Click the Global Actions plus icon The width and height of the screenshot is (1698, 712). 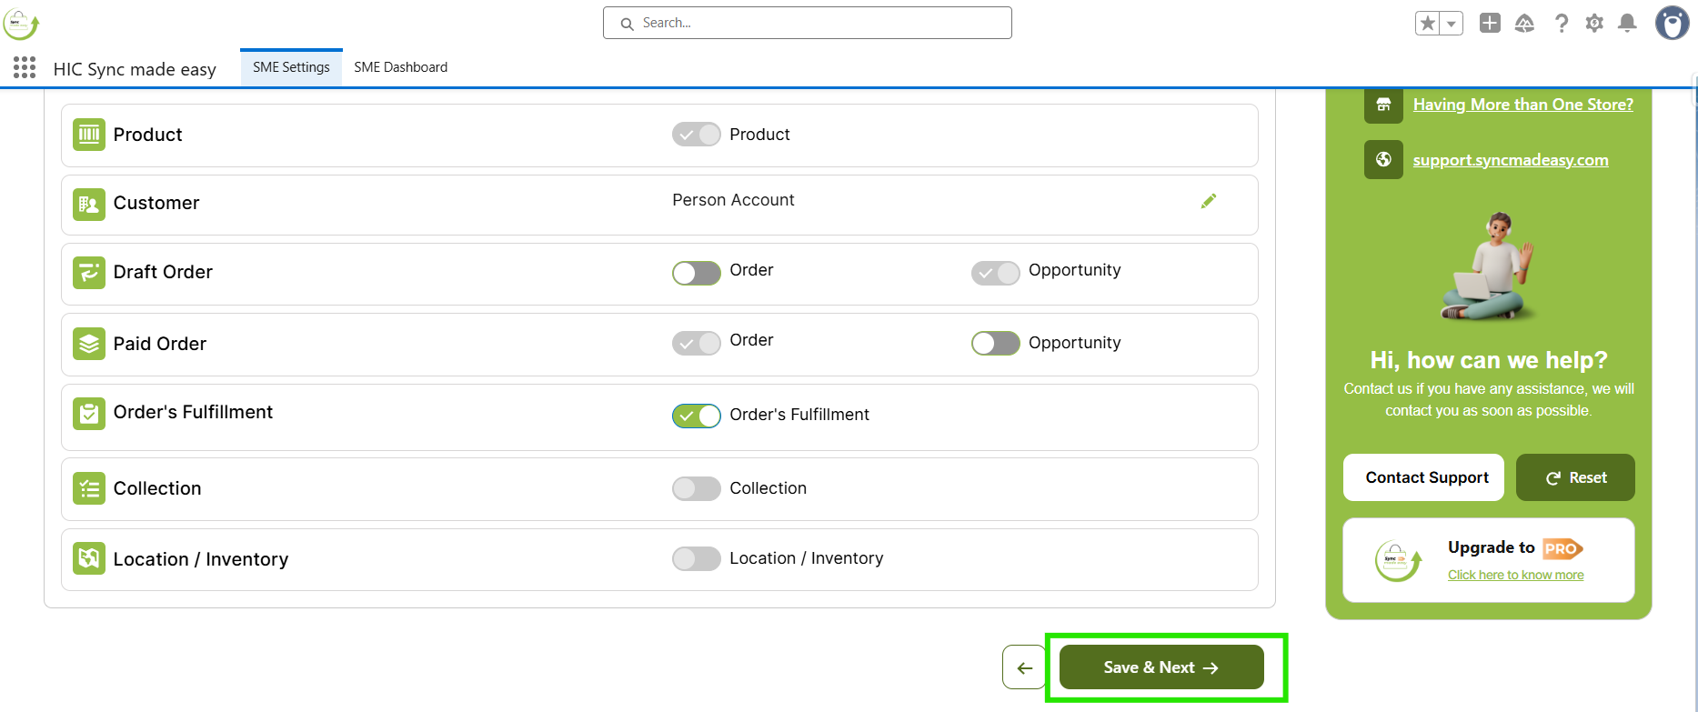tap(1490, 24)
